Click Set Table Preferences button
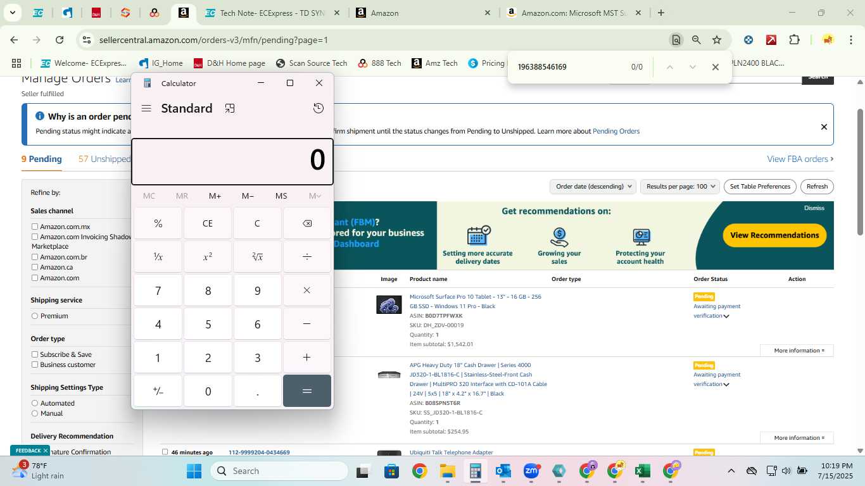The height and width of the screenshot is (486, 865). click(760, 187)
